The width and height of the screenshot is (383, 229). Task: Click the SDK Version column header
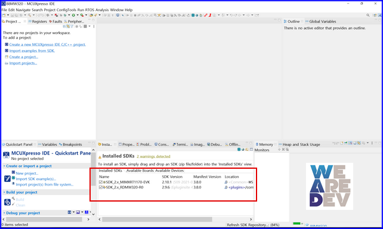pos(172,177)
